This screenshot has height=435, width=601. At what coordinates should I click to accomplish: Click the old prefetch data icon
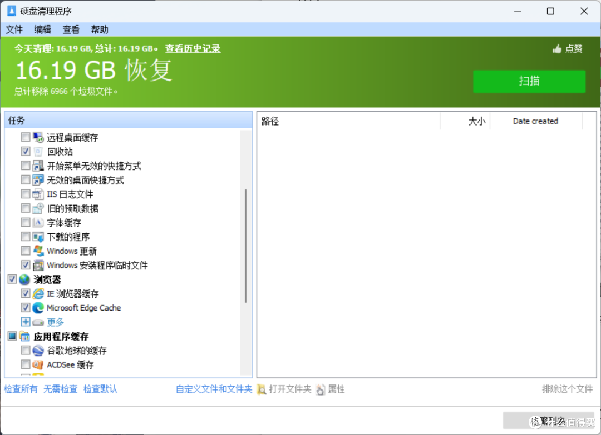pos(38,208)
